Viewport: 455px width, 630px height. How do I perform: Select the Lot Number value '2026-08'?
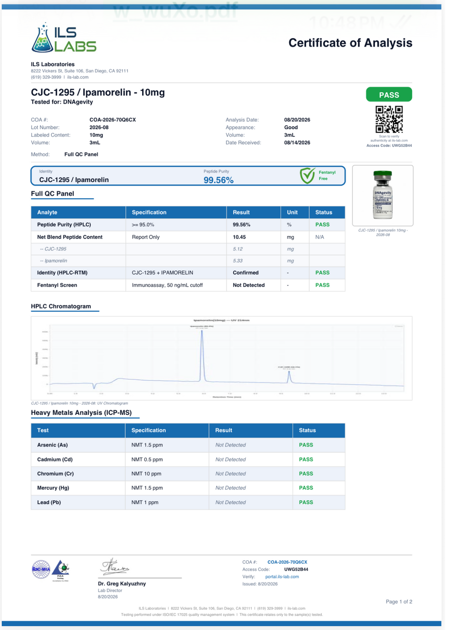coord(99,128)
